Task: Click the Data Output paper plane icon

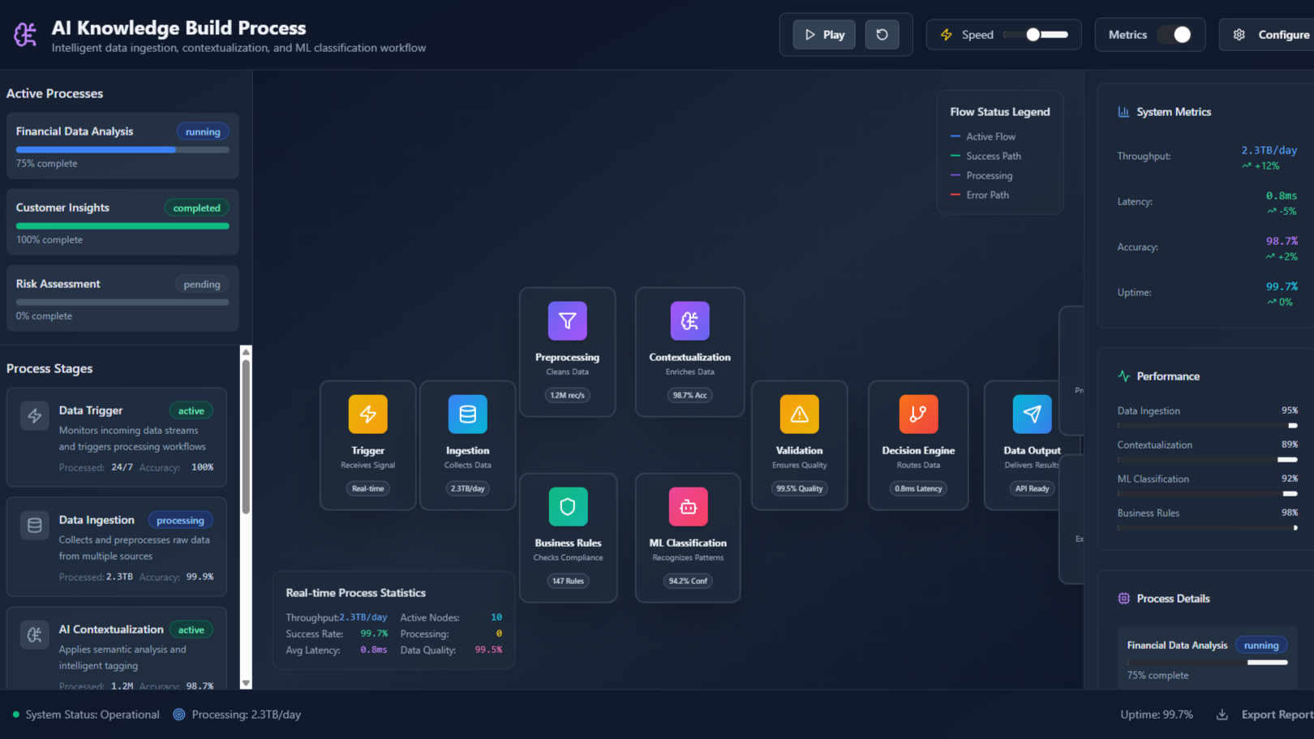Action: (1032, 415)
